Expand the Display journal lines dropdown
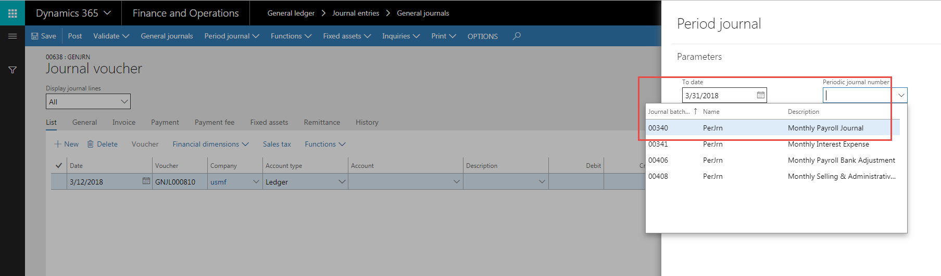 coord(124,101)
